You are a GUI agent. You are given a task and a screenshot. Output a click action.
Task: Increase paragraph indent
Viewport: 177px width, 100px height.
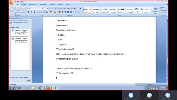(x=74, y=9)
